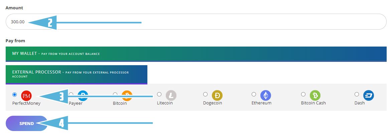The height and width of the screenshot is (134, 390).
Task: Click the Bitcoin Cash green icon
Action: 315,95
